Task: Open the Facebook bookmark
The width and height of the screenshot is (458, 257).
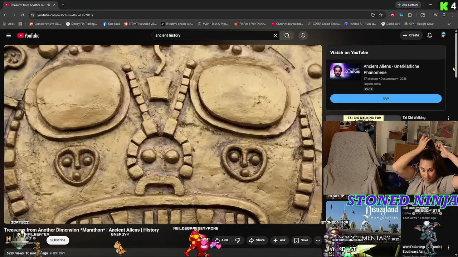Action: pos(111,24)
